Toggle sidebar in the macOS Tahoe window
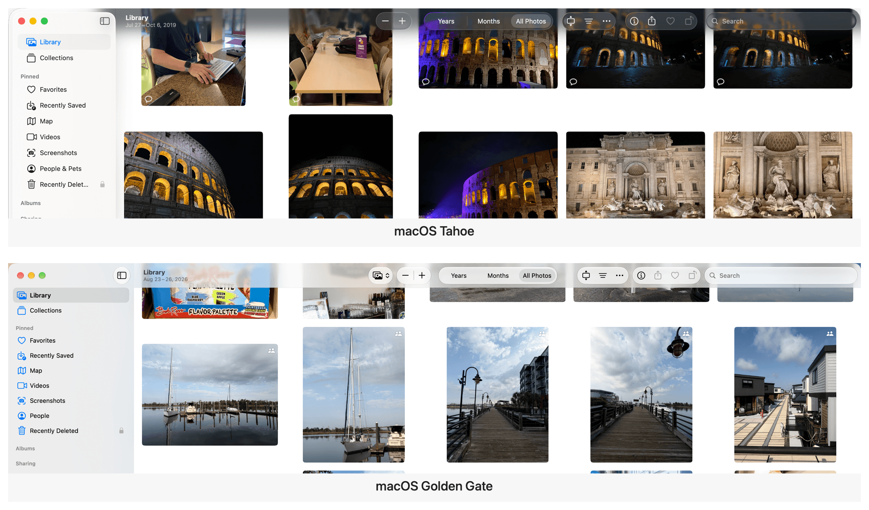 point(105,21)
